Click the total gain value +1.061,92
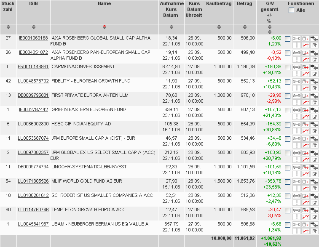 click(x=271, y=238)
